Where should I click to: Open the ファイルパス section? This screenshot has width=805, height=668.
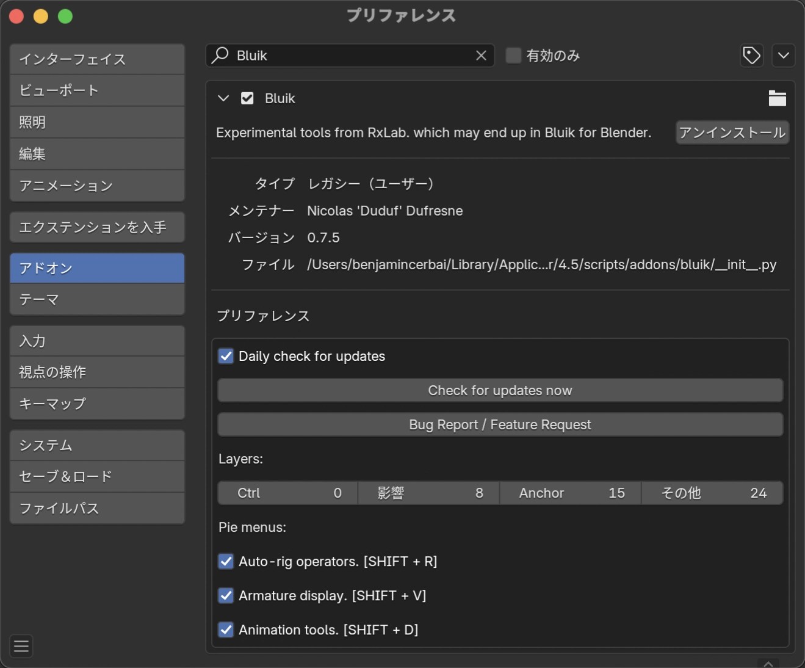pos(97,508)
